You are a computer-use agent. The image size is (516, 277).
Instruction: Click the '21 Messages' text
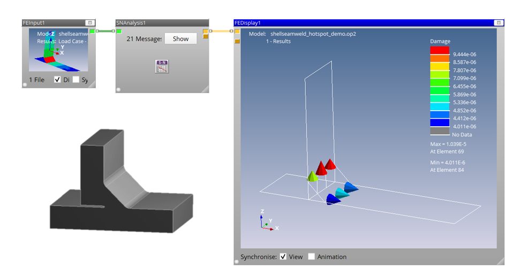(x=144, y=39)
